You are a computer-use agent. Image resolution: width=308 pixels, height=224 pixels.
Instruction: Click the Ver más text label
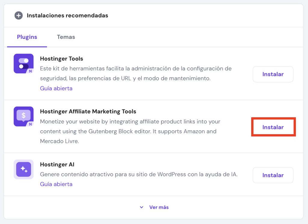pos(159,207)
